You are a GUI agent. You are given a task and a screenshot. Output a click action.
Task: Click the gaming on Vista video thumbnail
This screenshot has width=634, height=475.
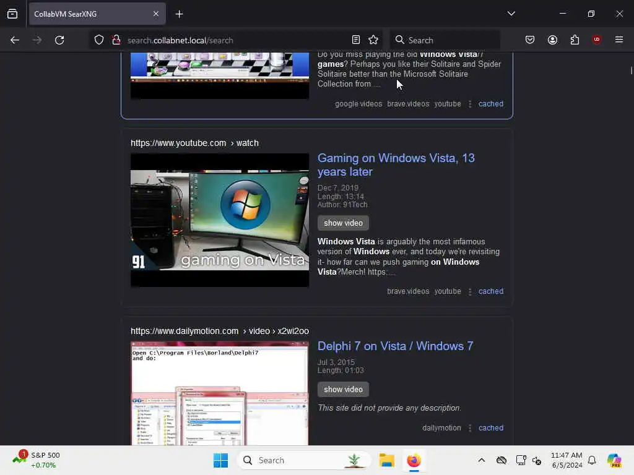pyautogui.click(x=220, y=220)
